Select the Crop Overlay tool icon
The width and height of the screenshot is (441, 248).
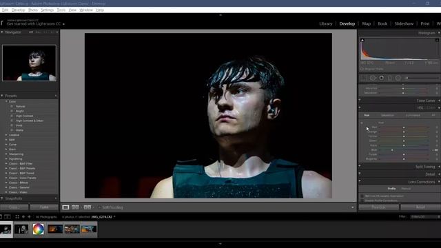pyautogui.click(x=364, y=78)
